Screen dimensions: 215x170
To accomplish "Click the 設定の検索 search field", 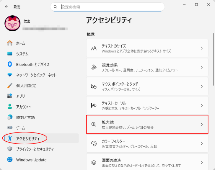I will (107, 7).
